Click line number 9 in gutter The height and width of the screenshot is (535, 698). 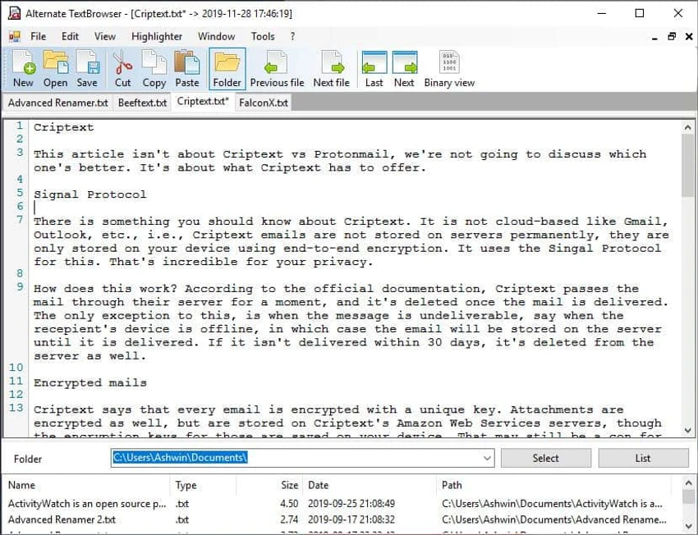pyautogui.click(x=20, y=286)
